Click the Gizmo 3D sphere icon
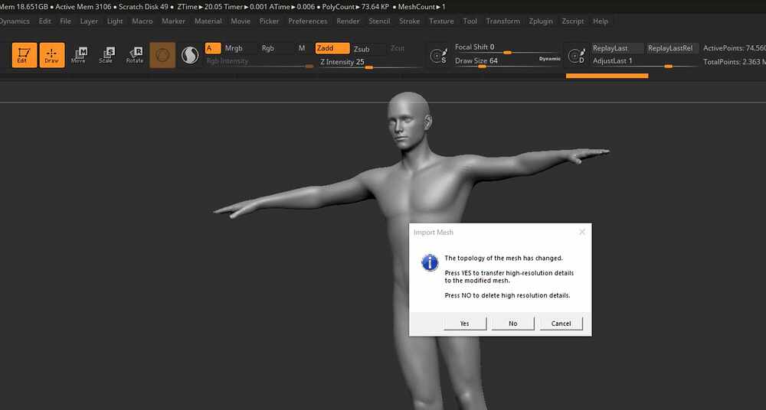 pos(162,54)
